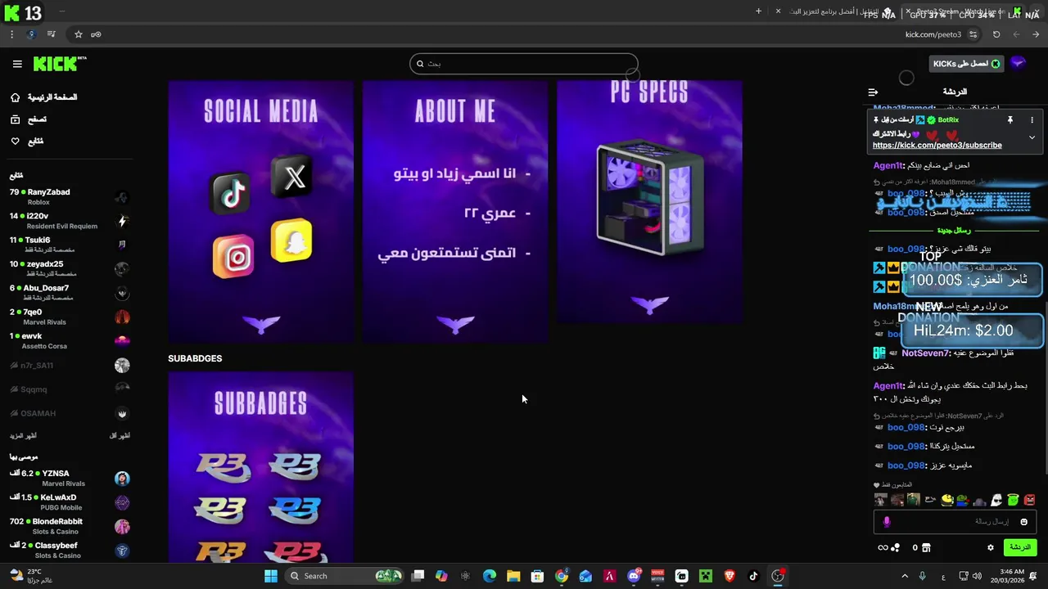Open recommended channel KeLwAxD
The height and width of the screenshot is (589, 1048).
(69, 502)
